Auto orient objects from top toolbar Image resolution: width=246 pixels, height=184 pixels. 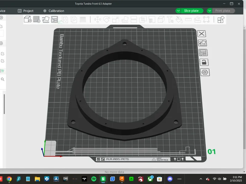pos(46,19)
